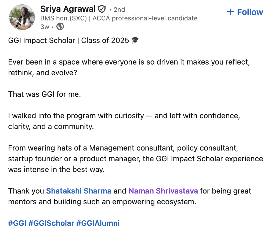Viewport: 268px width, 229px height.
Task: Click the 'That was GGI for me.' sentence
Action: (x=44, y=94)
